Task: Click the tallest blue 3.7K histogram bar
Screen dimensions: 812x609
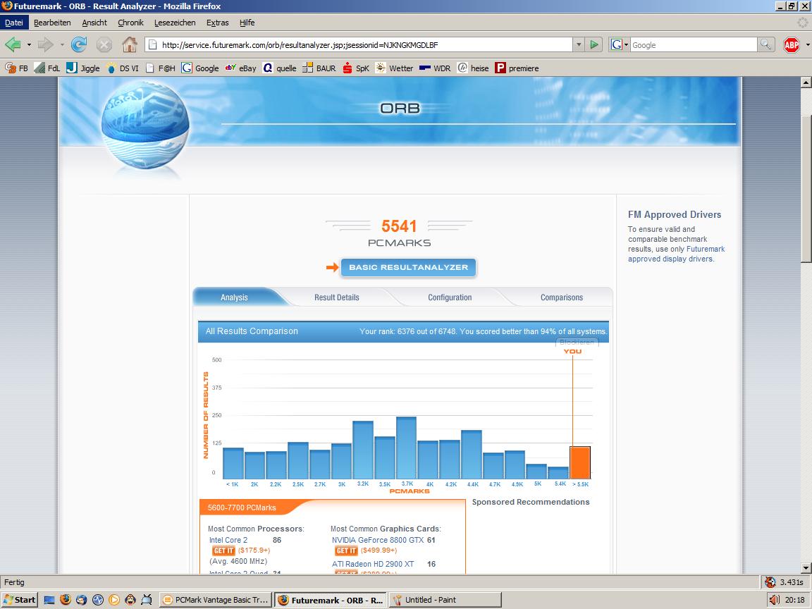Action: tap(407, 448)
